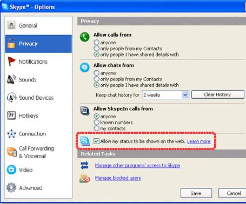Open Video settings

[38, 170]
